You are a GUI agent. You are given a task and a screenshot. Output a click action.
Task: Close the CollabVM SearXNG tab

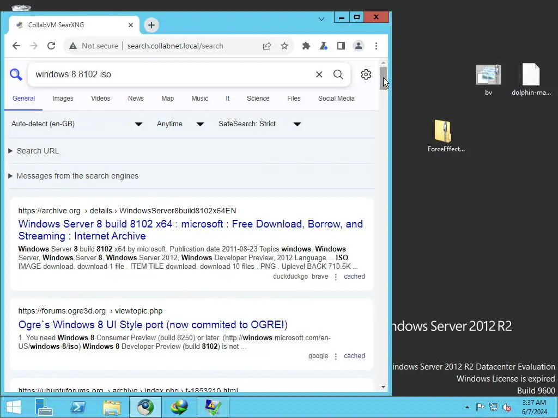pos(131,25)
